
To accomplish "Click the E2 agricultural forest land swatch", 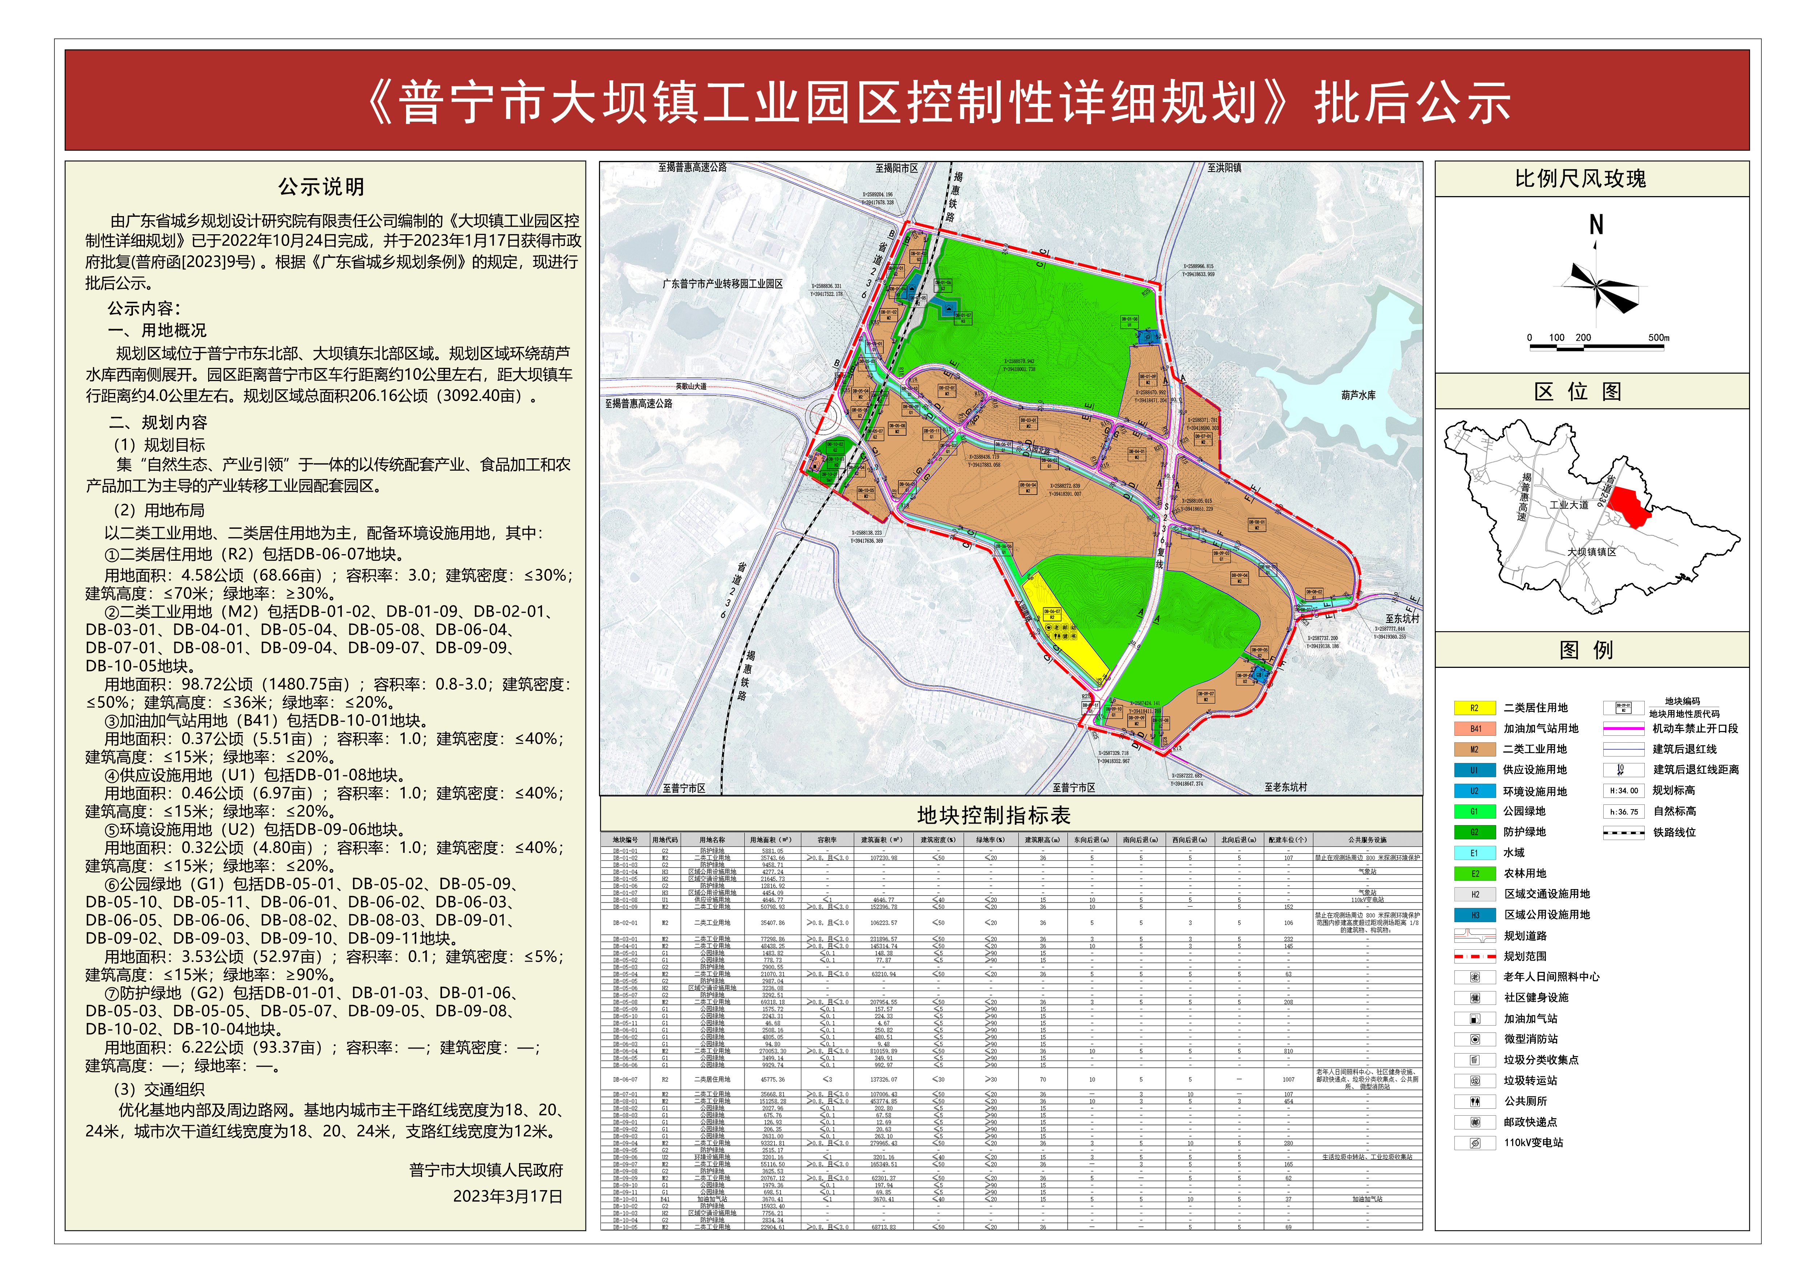I will pyautogui.click(x=1475, y=873).
